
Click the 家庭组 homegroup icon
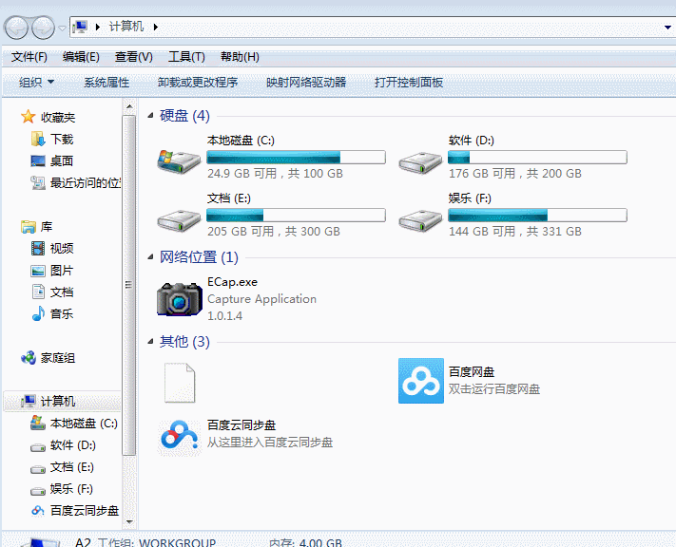click(x=29, y=357)
